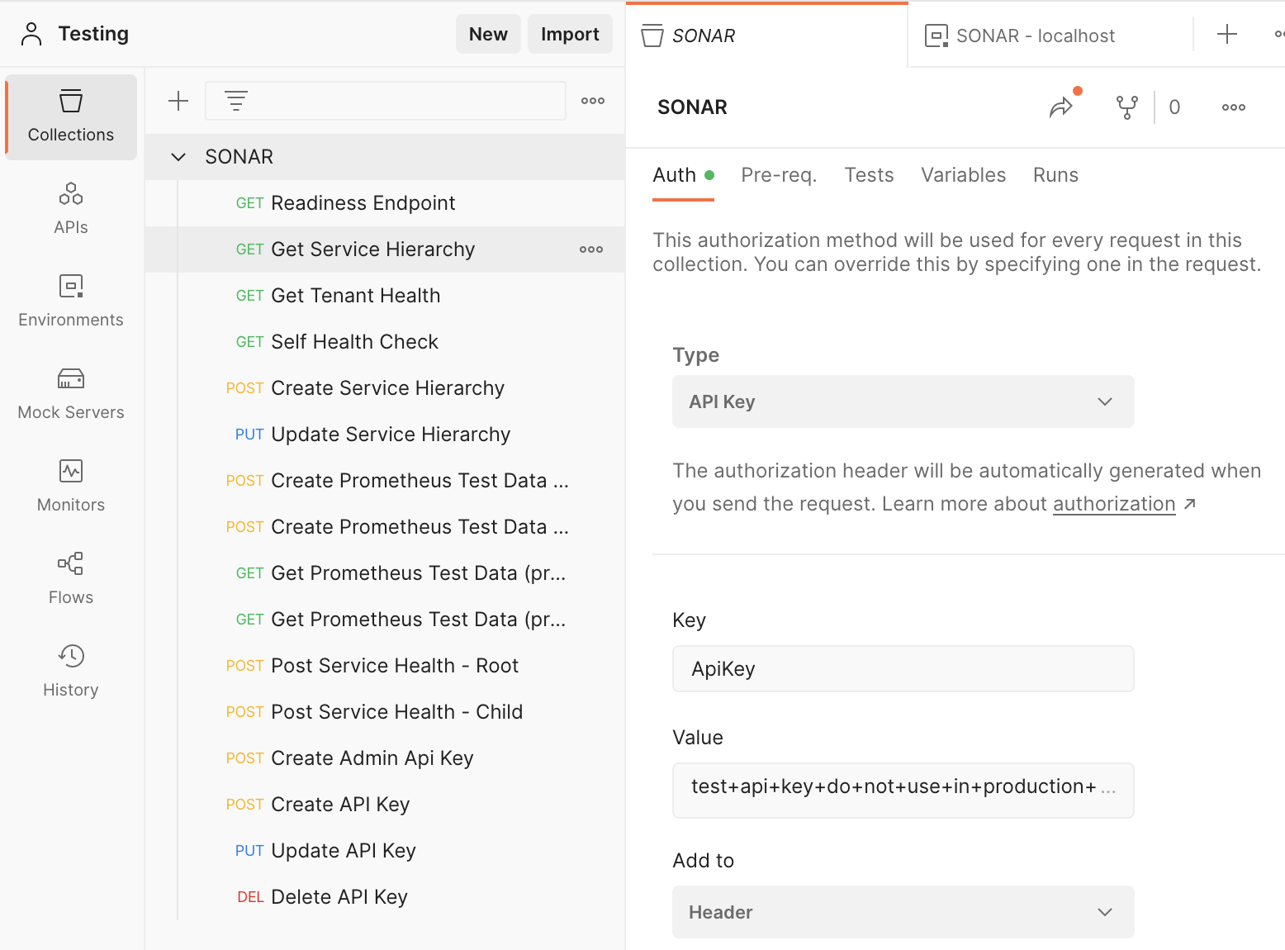Open the Create Service Hierarchy request
Image resolution: width=1285 pixels, height=950 pixels.
(x=385, y=388)
